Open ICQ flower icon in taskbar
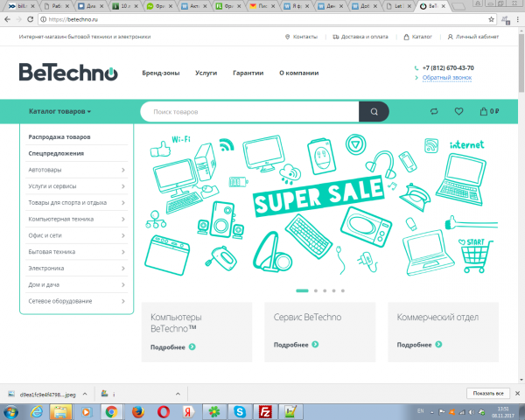The width and height of the screenshot is (525, 420). (x=214, y=412)
